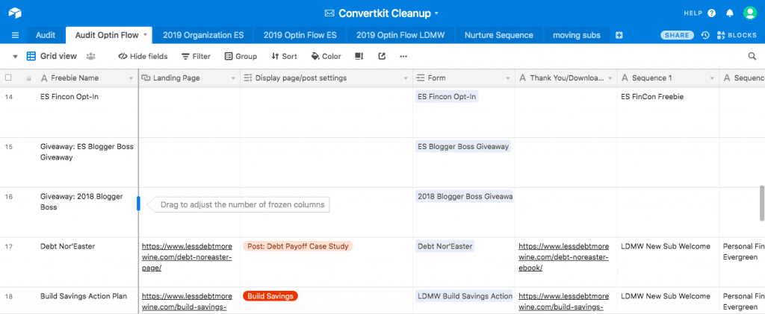Click the lock icon in header row
The image size is (765, 314).
point(29,78)
